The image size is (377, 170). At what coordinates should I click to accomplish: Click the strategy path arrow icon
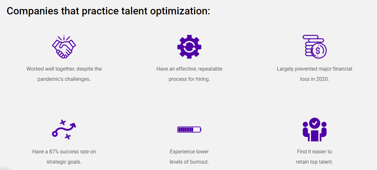pos(64,129)
